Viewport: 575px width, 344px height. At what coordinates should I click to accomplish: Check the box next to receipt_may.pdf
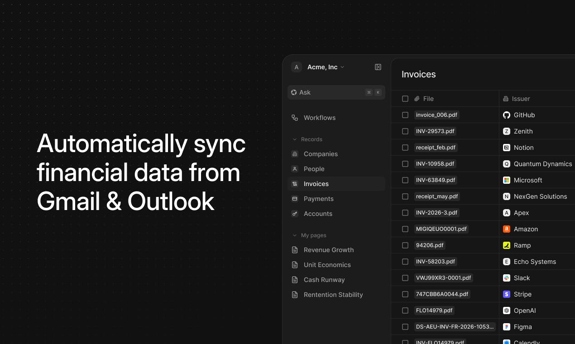[405, 196]
